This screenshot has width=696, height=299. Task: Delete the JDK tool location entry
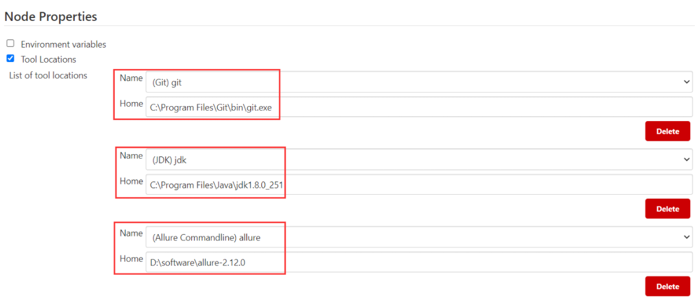(x=667, y=209)
